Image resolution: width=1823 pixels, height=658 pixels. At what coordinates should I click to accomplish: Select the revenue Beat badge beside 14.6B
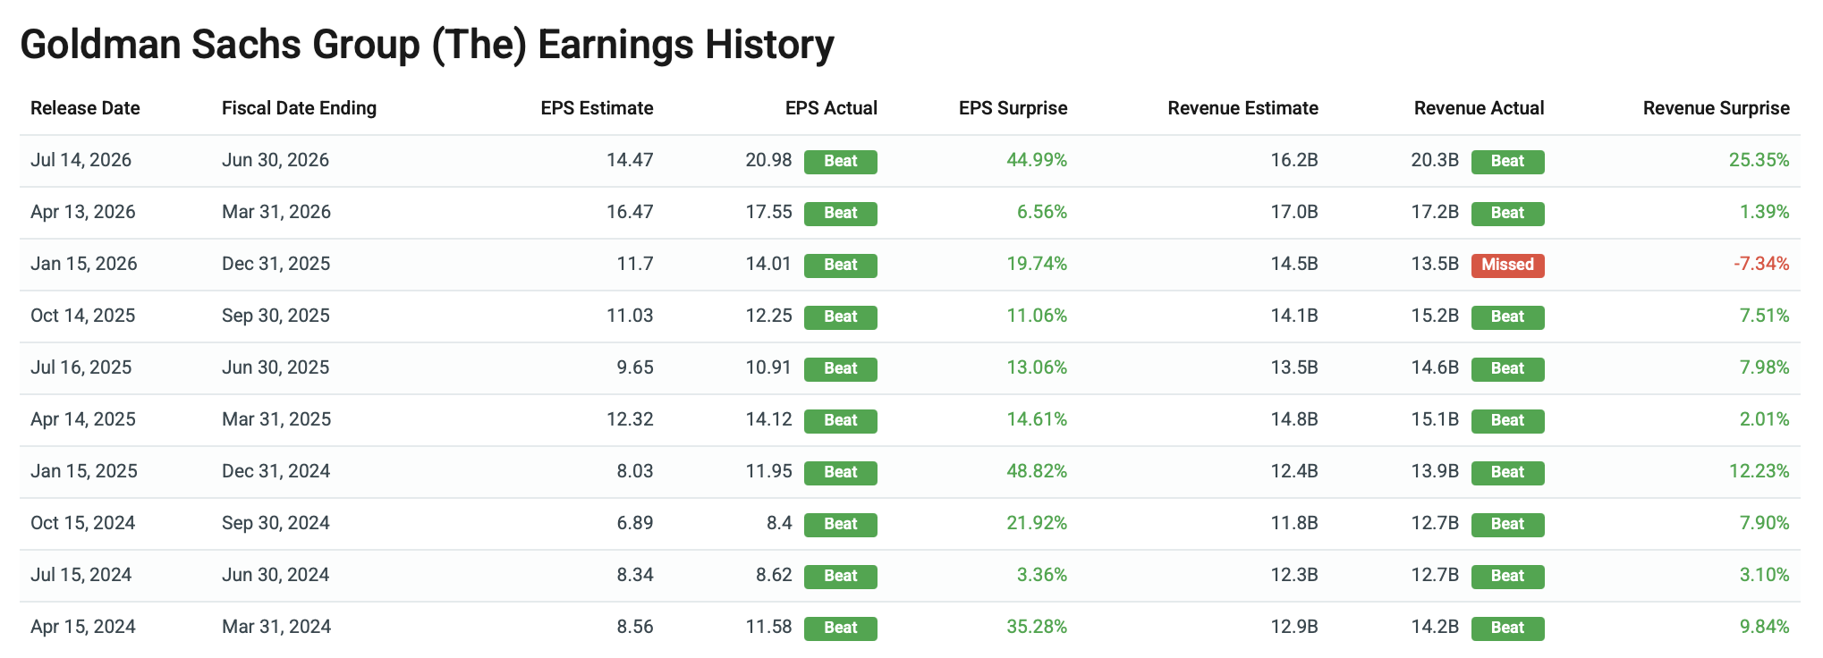coord(1508,369)
